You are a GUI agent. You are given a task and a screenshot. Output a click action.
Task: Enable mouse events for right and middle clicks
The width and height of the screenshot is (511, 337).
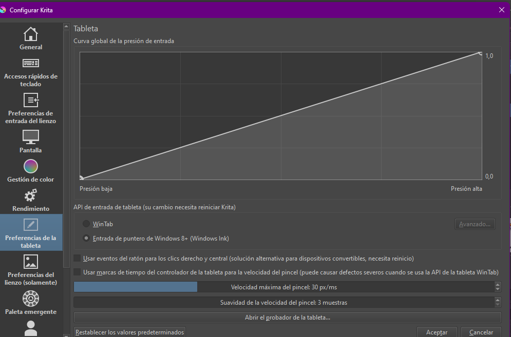[77, 258]
